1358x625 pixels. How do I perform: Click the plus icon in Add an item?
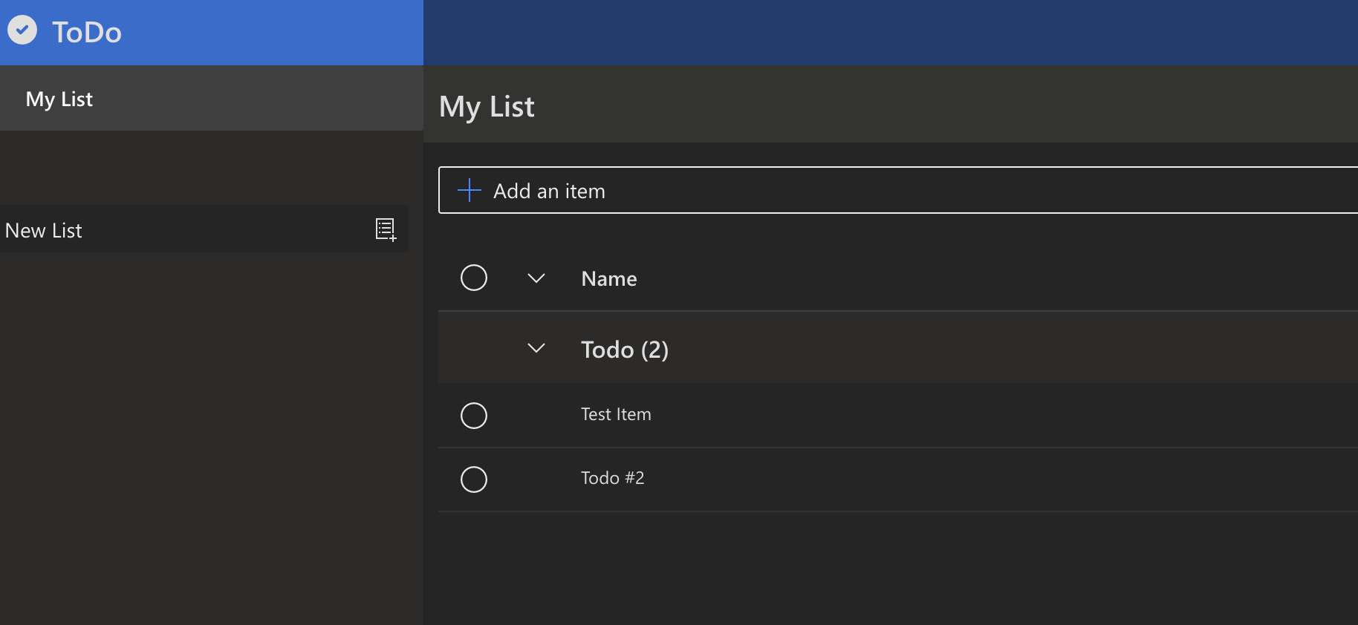(x=470, y=190)
